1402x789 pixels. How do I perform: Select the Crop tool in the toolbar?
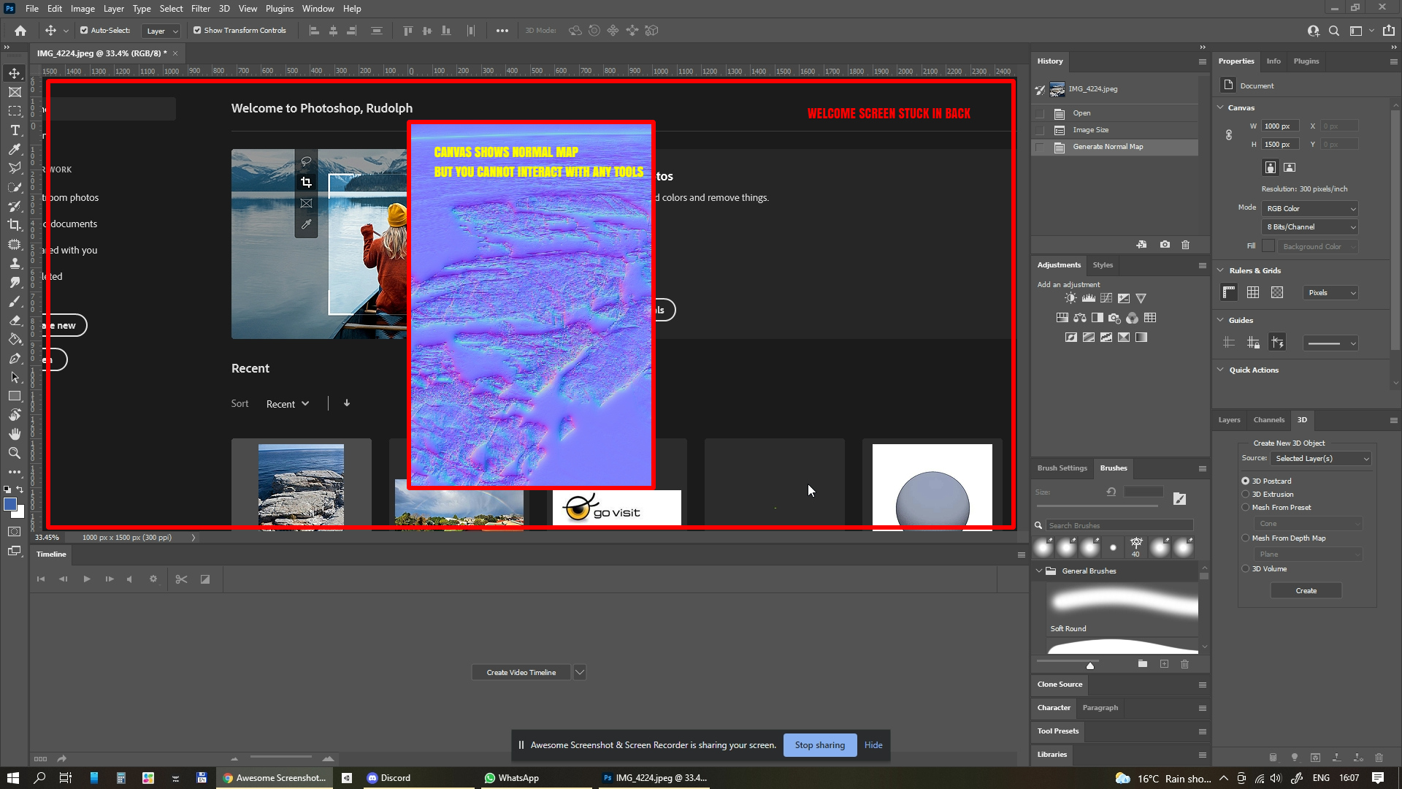click(15, 225)
